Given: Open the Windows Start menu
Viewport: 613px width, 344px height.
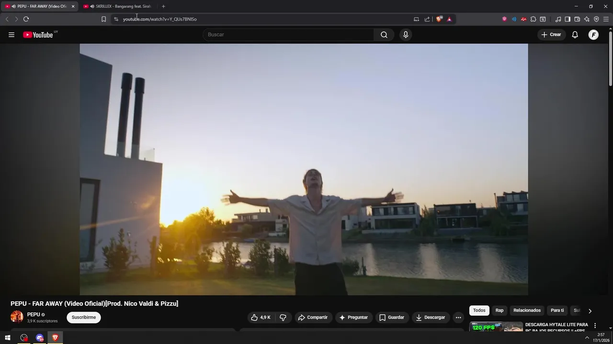Looking at the screenshot, I should point(7,338).
